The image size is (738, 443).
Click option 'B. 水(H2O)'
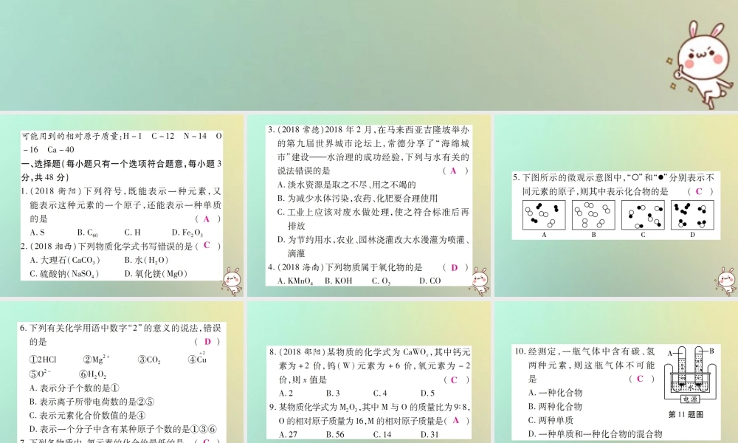pyautogui.click(x=146, y=260)
